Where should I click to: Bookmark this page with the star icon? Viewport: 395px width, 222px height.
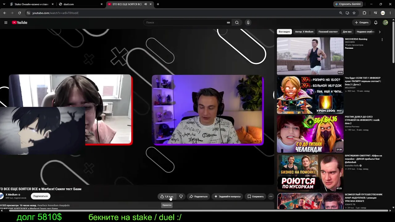354,13
